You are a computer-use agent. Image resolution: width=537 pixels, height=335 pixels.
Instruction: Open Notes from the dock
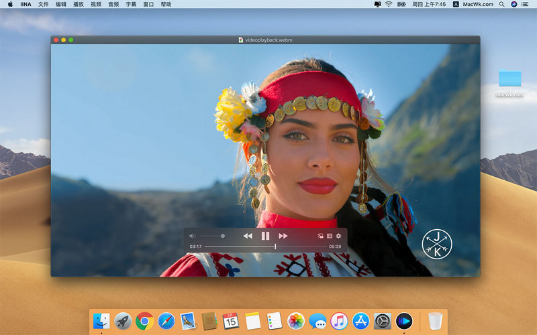(x=253, y=321)
